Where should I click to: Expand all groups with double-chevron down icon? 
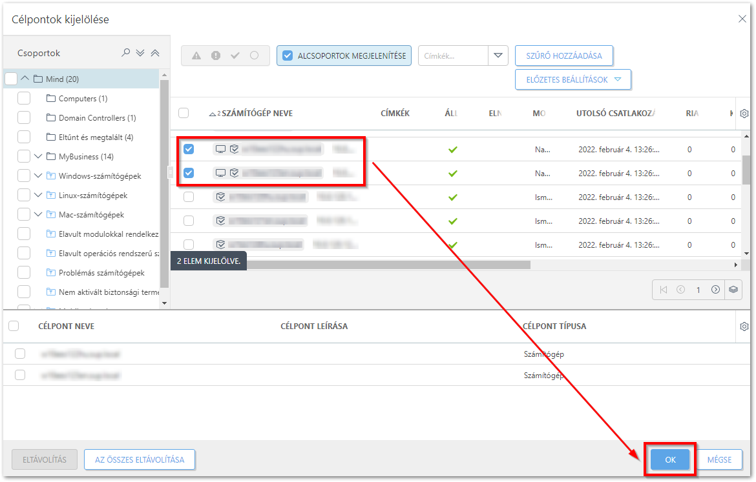141,53
